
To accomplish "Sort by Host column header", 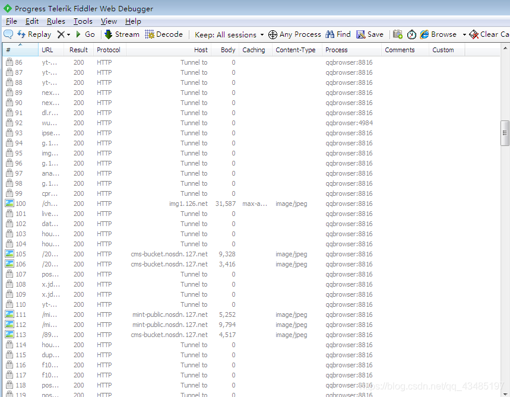I will 169,50.
